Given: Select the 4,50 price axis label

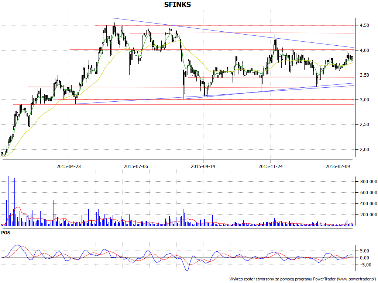Looking at the screenshot, I should 364,25.
